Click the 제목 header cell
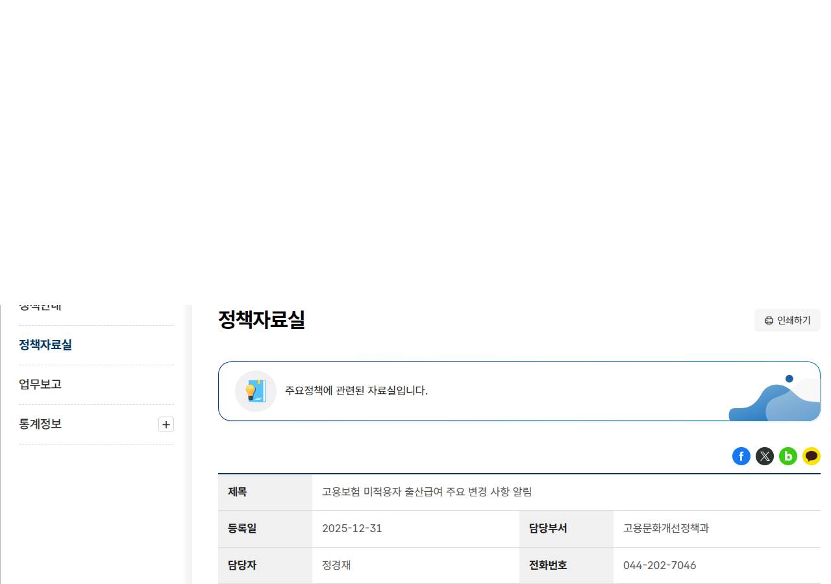This screenshot has height=584, width=831. coord(265,492)
